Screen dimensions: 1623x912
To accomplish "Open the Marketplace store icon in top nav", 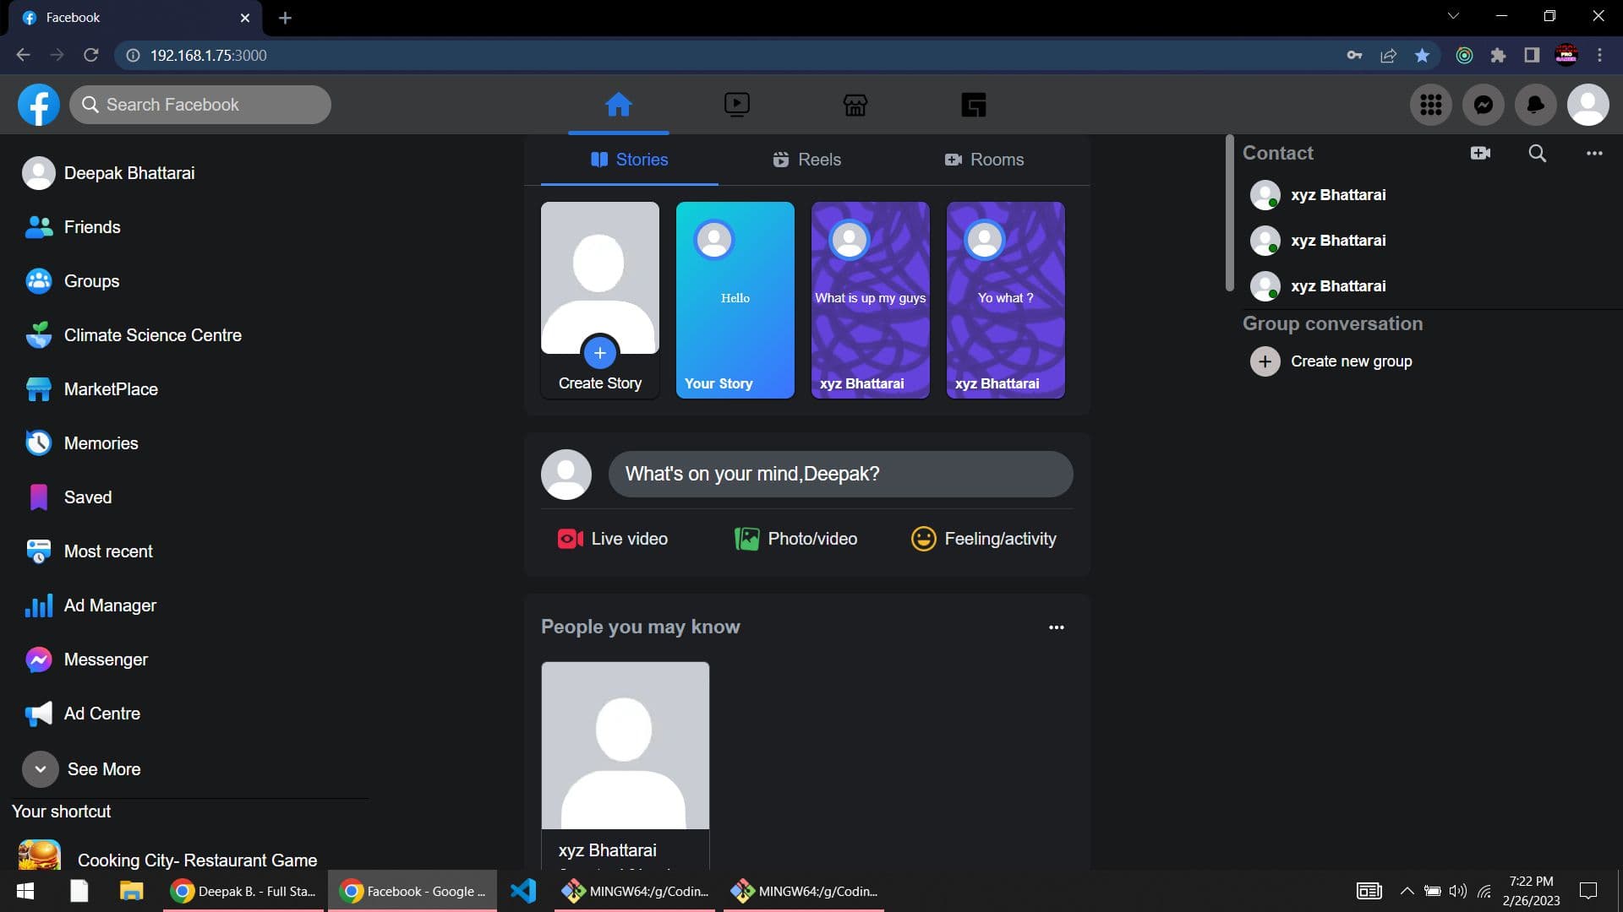I will 855,105.
